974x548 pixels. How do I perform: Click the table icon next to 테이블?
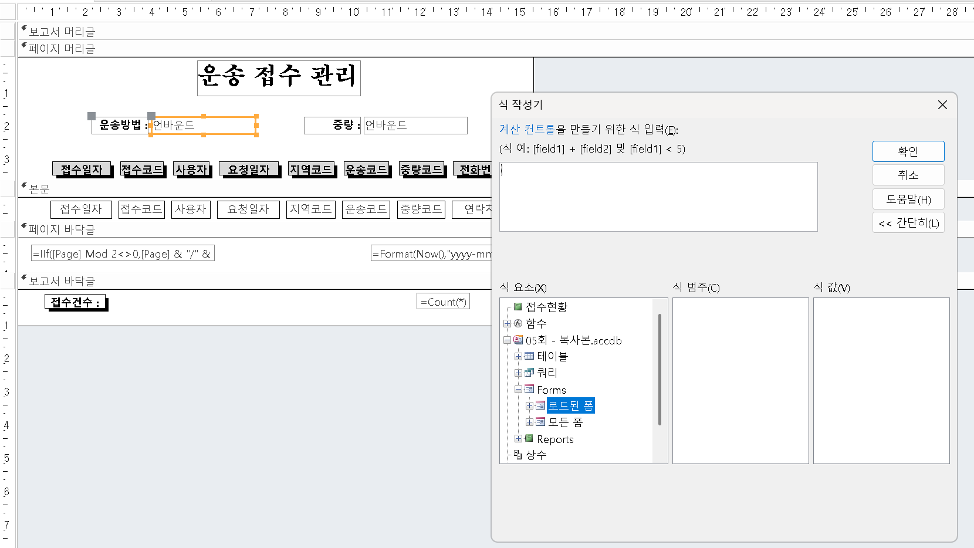pyautogui.click(x=529, y=356)
